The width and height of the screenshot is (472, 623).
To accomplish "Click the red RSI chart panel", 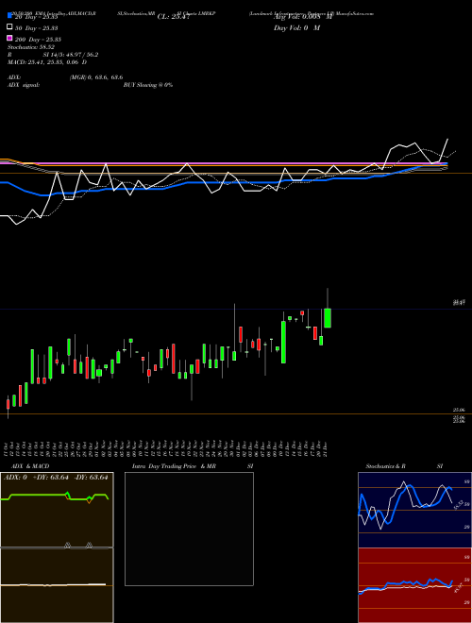I will tap(414, 585).
